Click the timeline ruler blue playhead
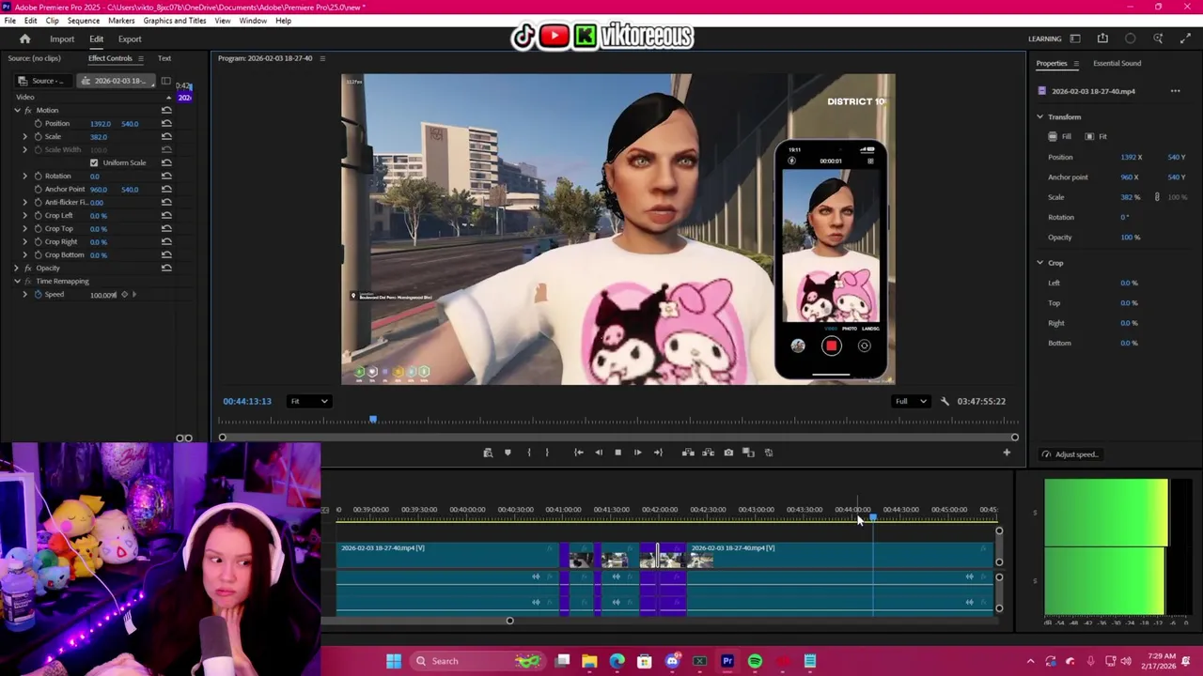This screenshot has height=676, width=1203. click(x=873, y=517)
